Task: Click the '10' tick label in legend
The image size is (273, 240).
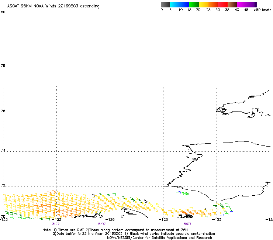Action: pos(180,10)
